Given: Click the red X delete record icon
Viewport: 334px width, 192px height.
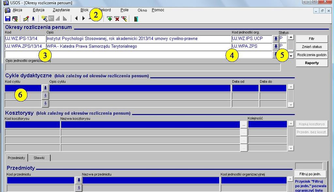Looking at the screenshot, I should 117,19.
